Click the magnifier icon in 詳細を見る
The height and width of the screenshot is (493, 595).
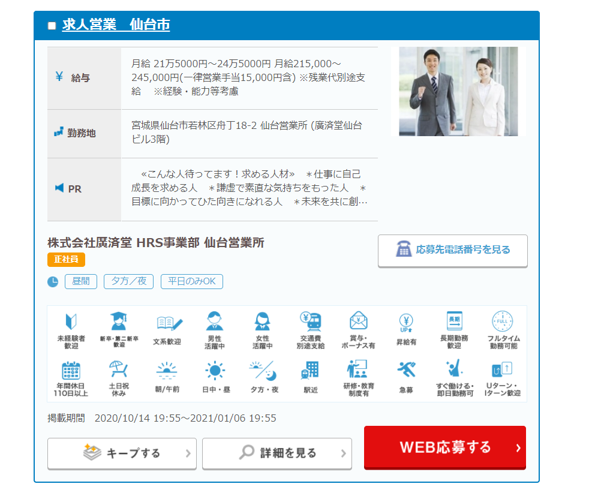247,452
